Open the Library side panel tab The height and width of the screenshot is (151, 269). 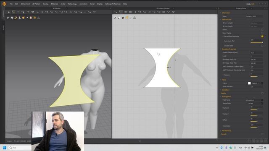click(x=3, y=14)
